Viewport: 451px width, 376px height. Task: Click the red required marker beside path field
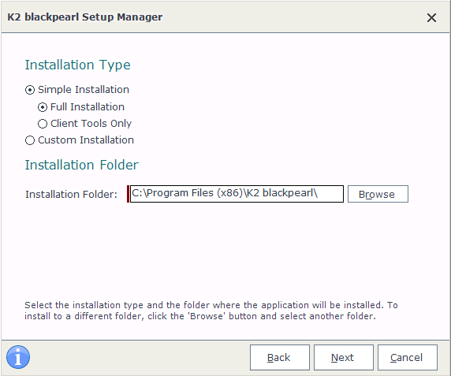pos(128,194)
